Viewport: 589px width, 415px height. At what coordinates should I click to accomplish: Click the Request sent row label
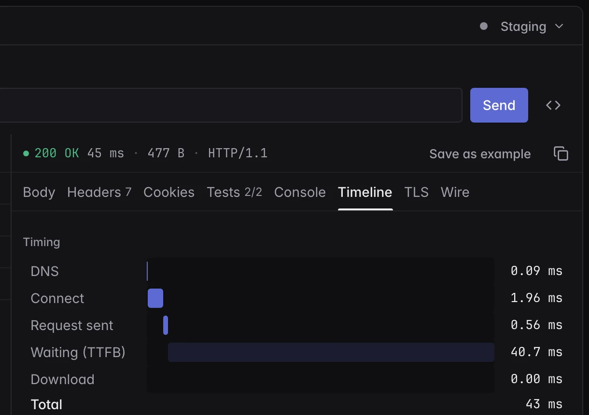coord(72,325)
